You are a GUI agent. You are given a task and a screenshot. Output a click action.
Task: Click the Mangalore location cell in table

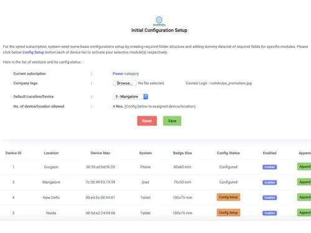51,182
